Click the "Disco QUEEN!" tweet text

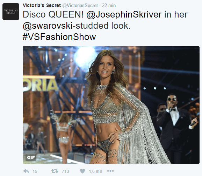point(53,14)
